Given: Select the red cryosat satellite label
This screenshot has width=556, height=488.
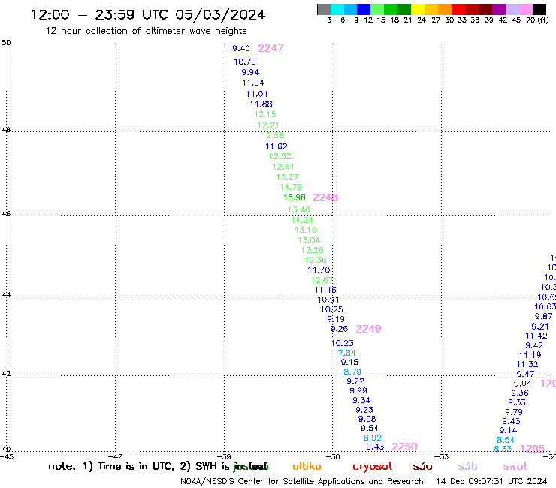Looking at the screenshot, I should point(373,467).
